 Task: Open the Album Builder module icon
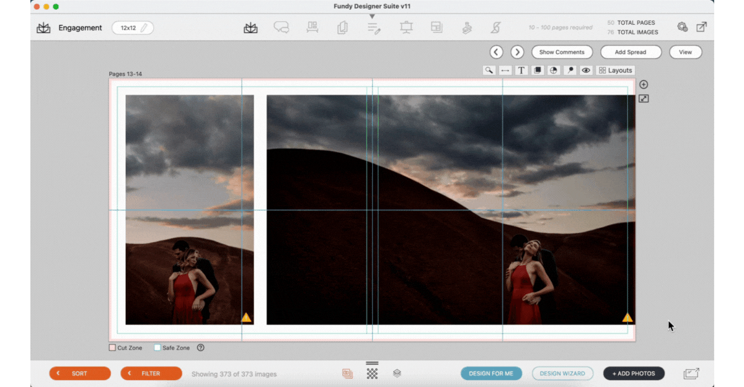pyautogui.click(x=250, y=28)
